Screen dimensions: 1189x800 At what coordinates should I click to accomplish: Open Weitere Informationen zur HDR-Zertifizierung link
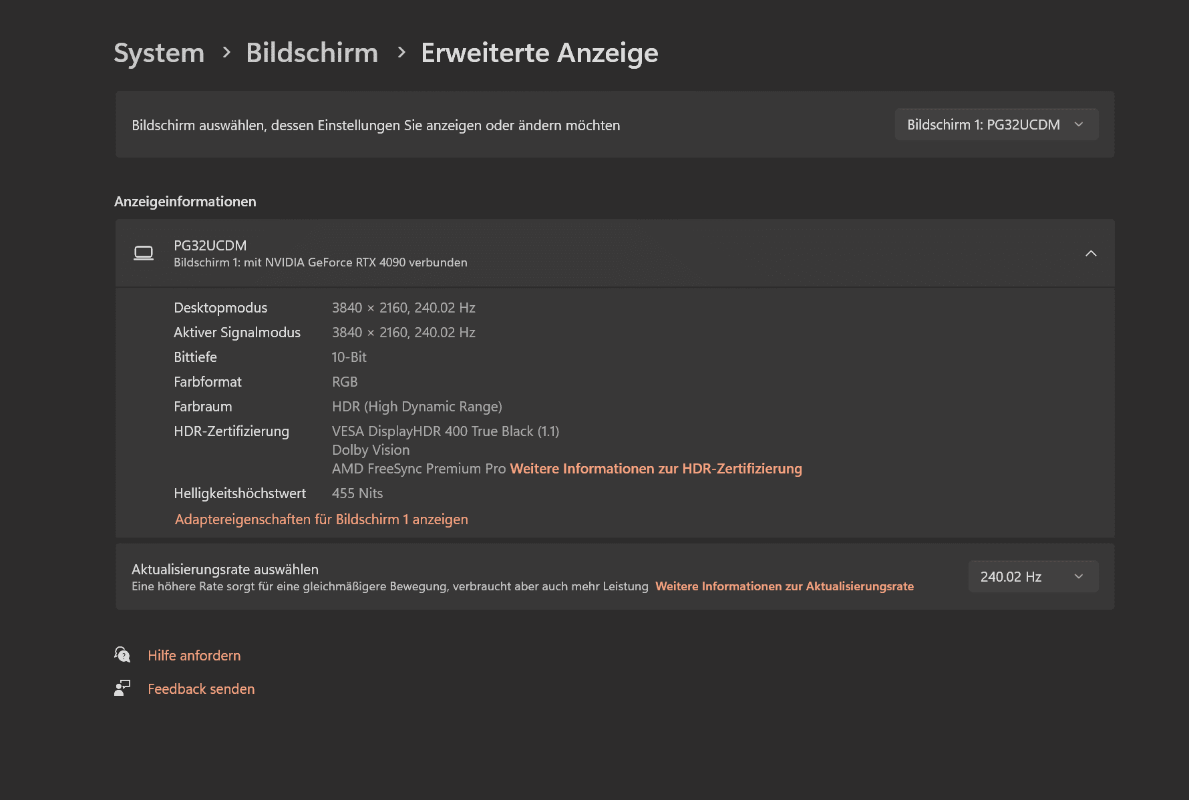coord(655,469)
